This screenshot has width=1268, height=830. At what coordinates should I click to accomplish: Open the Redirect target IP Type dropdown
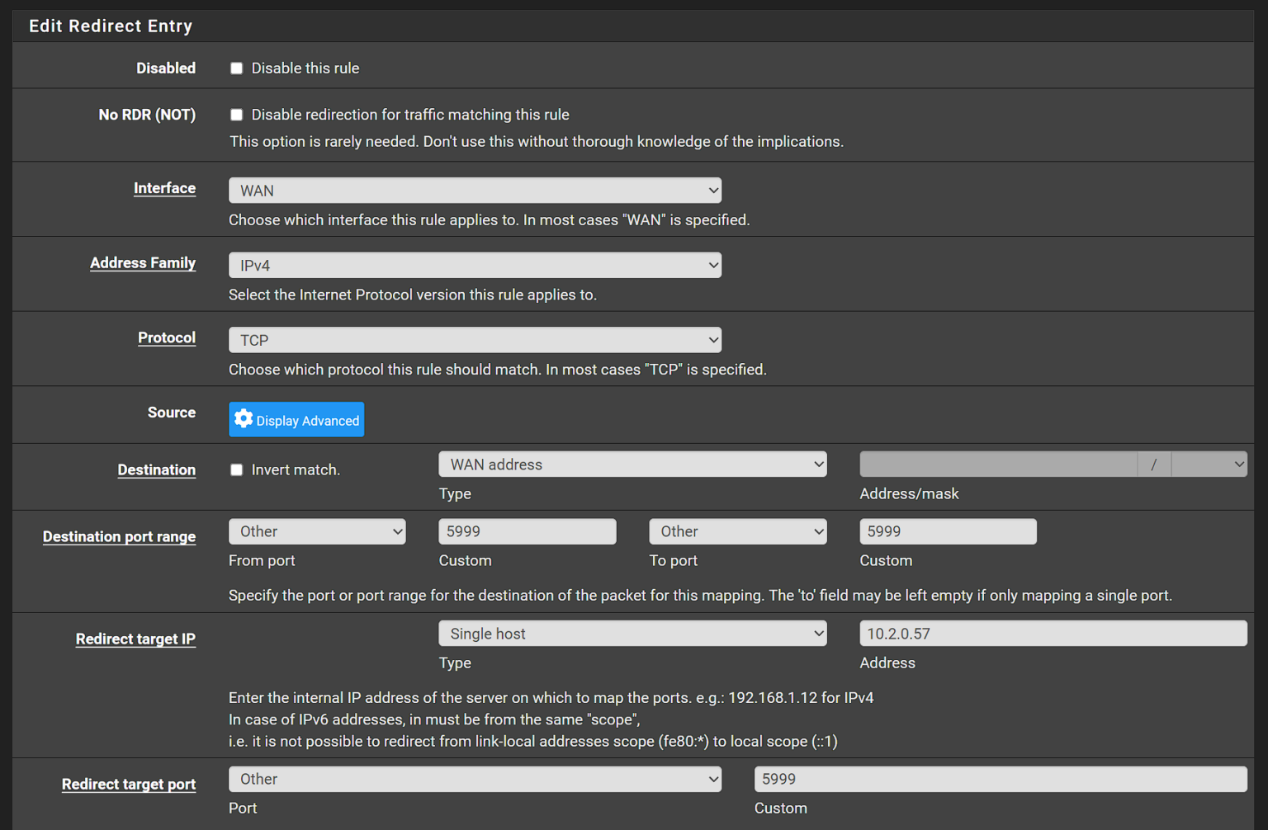point(632,633)
